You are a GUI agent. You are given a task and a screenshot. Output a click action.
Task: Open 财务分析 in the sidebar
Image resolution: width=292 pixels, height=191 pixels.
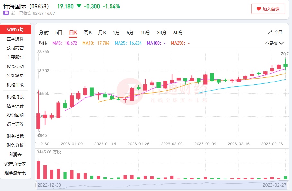15,145
